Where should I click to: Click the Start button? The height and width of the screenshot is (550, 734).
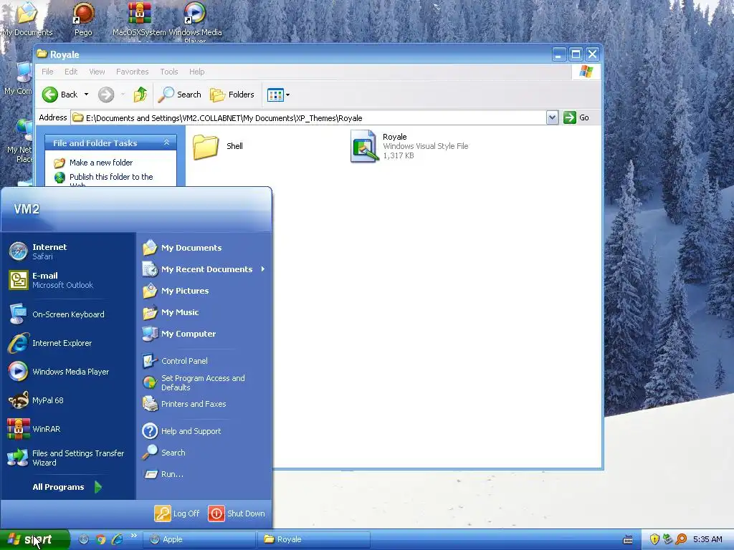point(34,539)
